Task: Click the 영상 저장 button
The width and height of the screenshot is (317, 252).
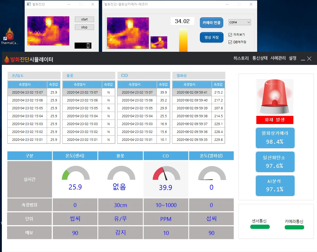Action: point(211,37)
